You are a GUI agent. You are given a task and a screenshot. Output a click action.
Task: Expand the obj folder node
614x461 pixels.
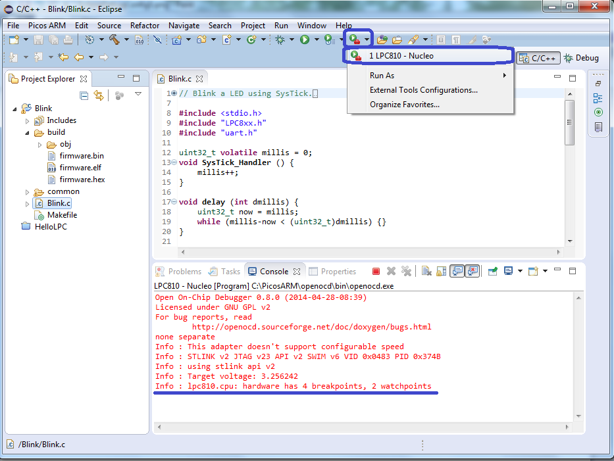pyautogui.click(x=39, y=145)
